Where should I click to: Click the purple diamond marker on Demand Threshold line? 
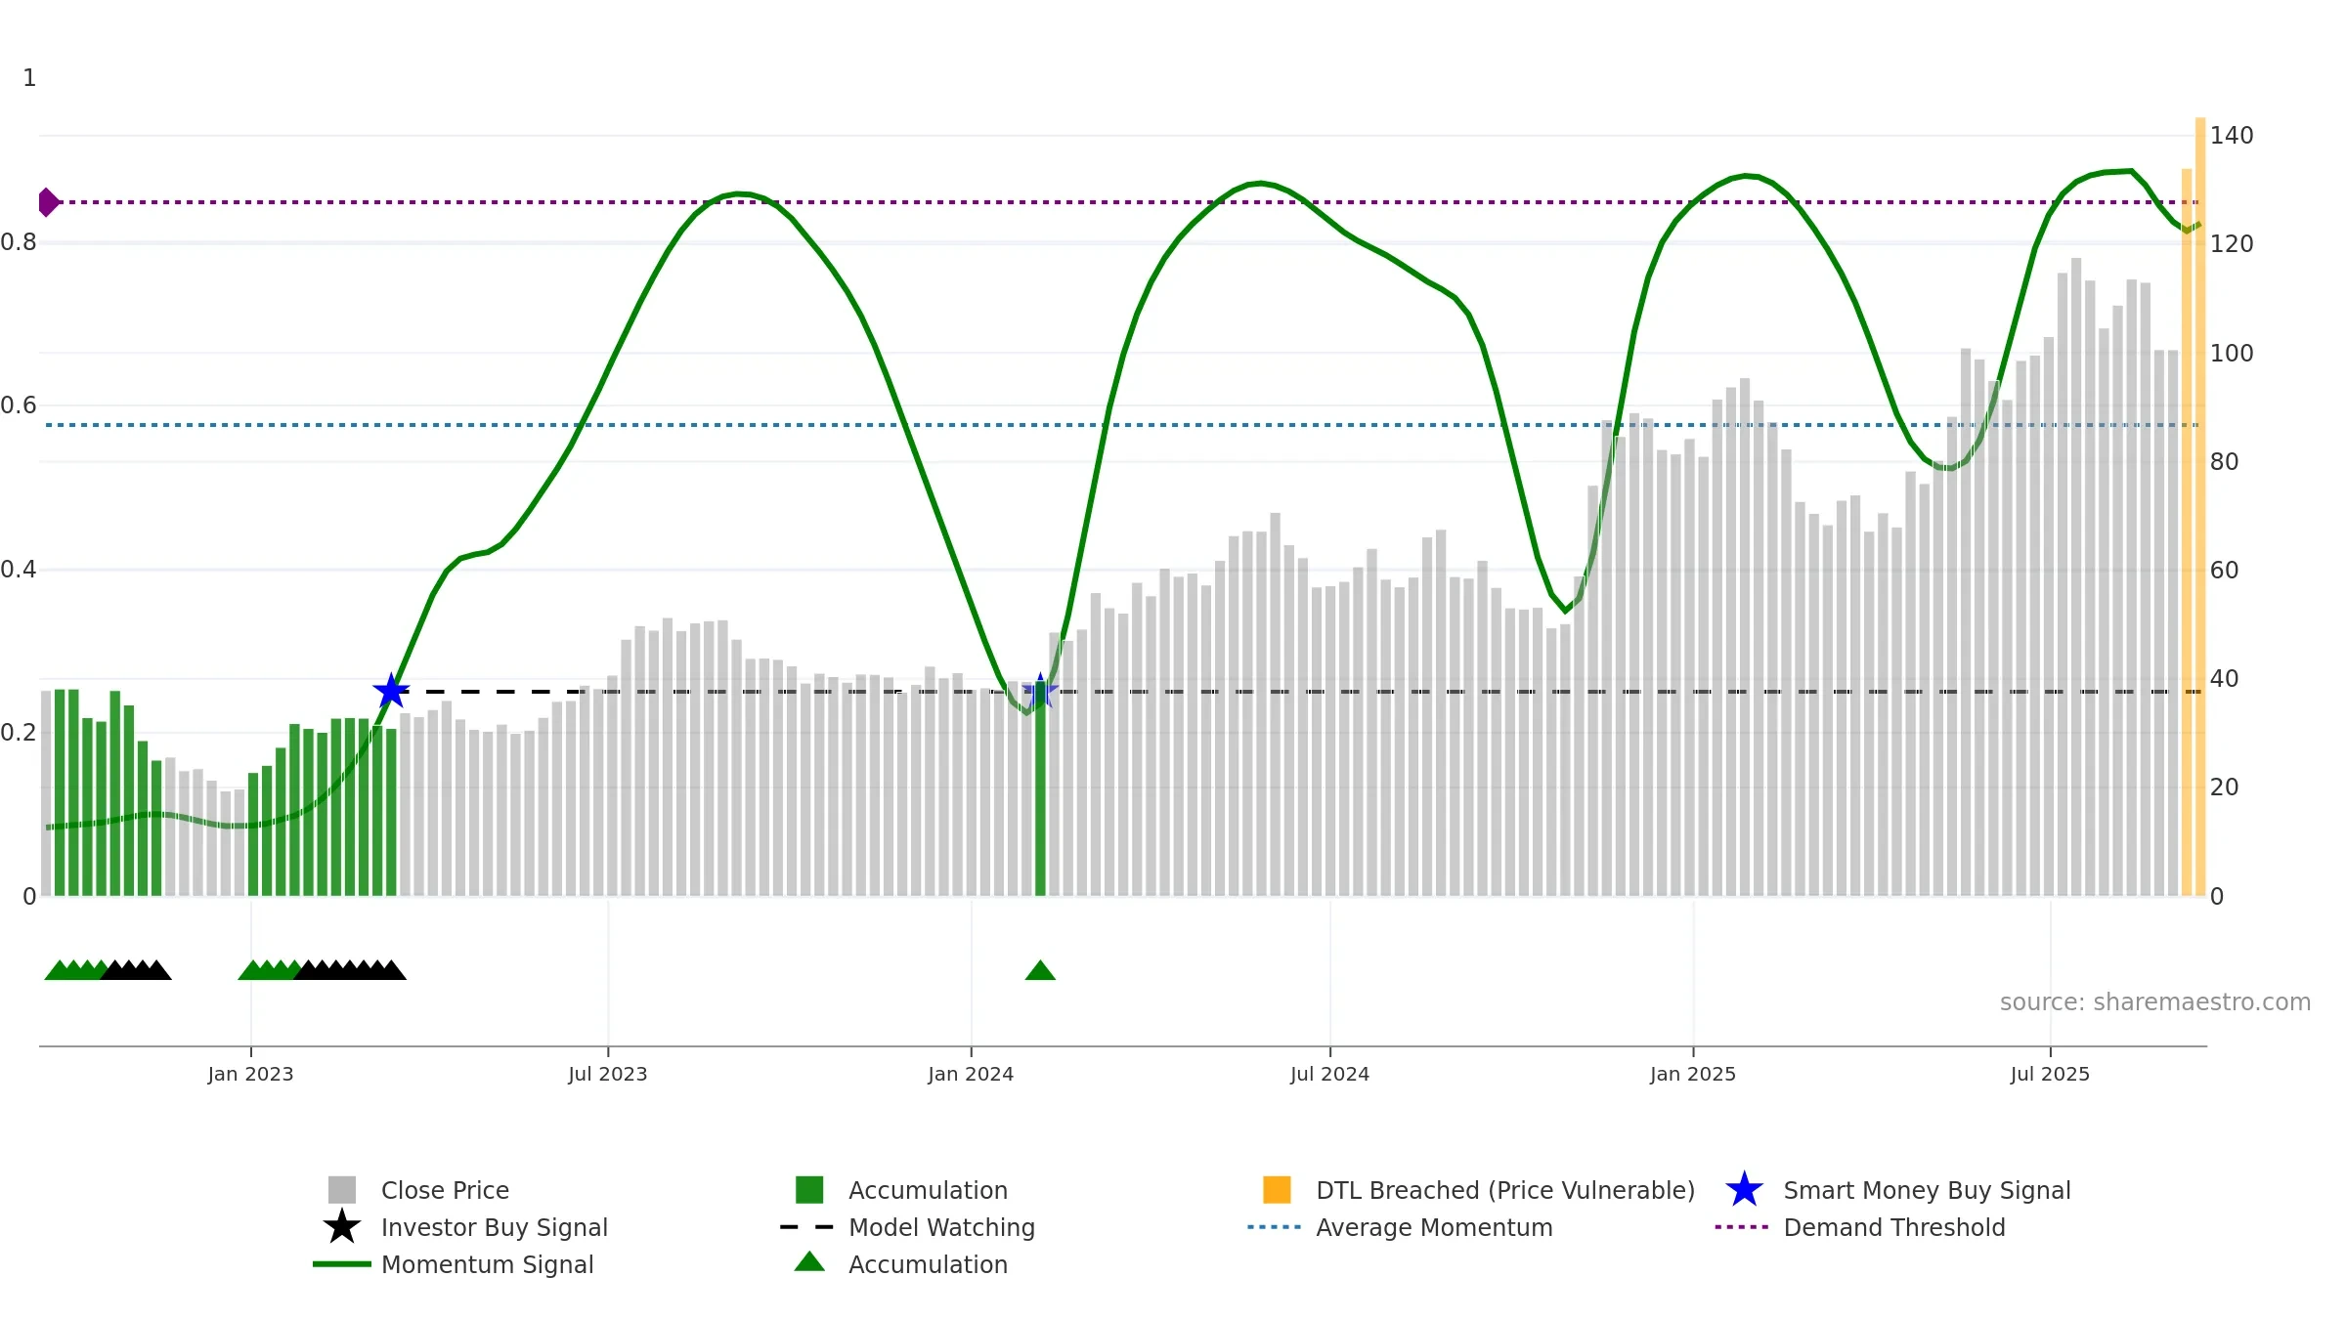click(x=49, y=202)
